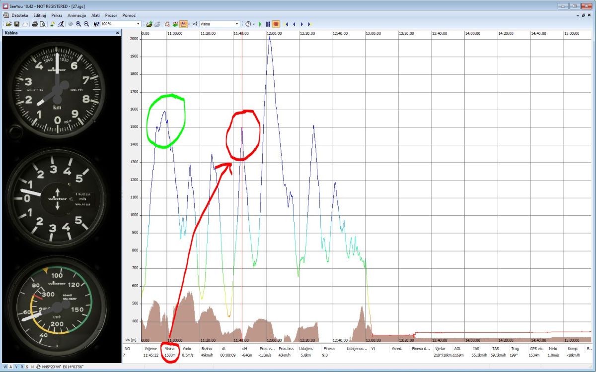Image resolution: width=596 pixels, height=372 pixels.
Task: Select the barogram graph view icon
Action: (183, 24)
